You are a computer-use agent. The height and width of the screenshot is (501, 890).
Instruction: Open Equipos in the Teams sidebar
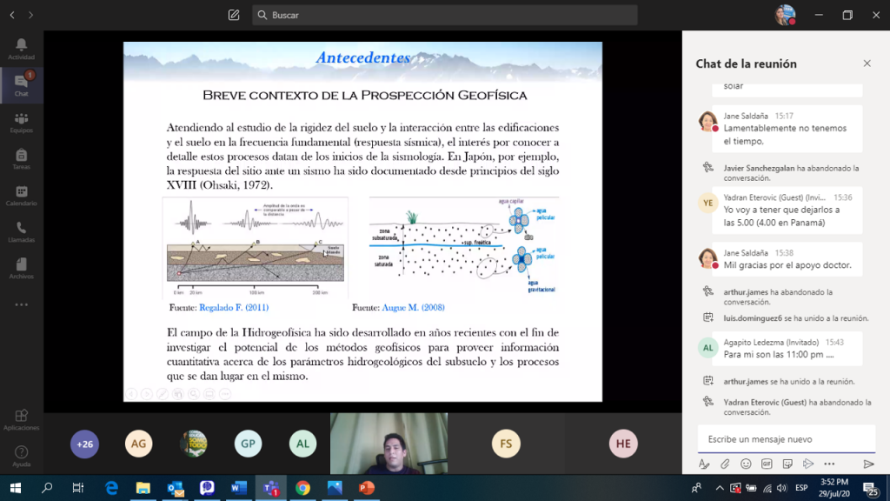pyautogui.click(x=21, y=122)
